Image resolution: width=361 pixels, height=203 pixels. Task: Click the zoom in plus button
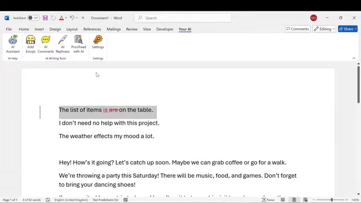pyautogui.click(x=347, y=200)
